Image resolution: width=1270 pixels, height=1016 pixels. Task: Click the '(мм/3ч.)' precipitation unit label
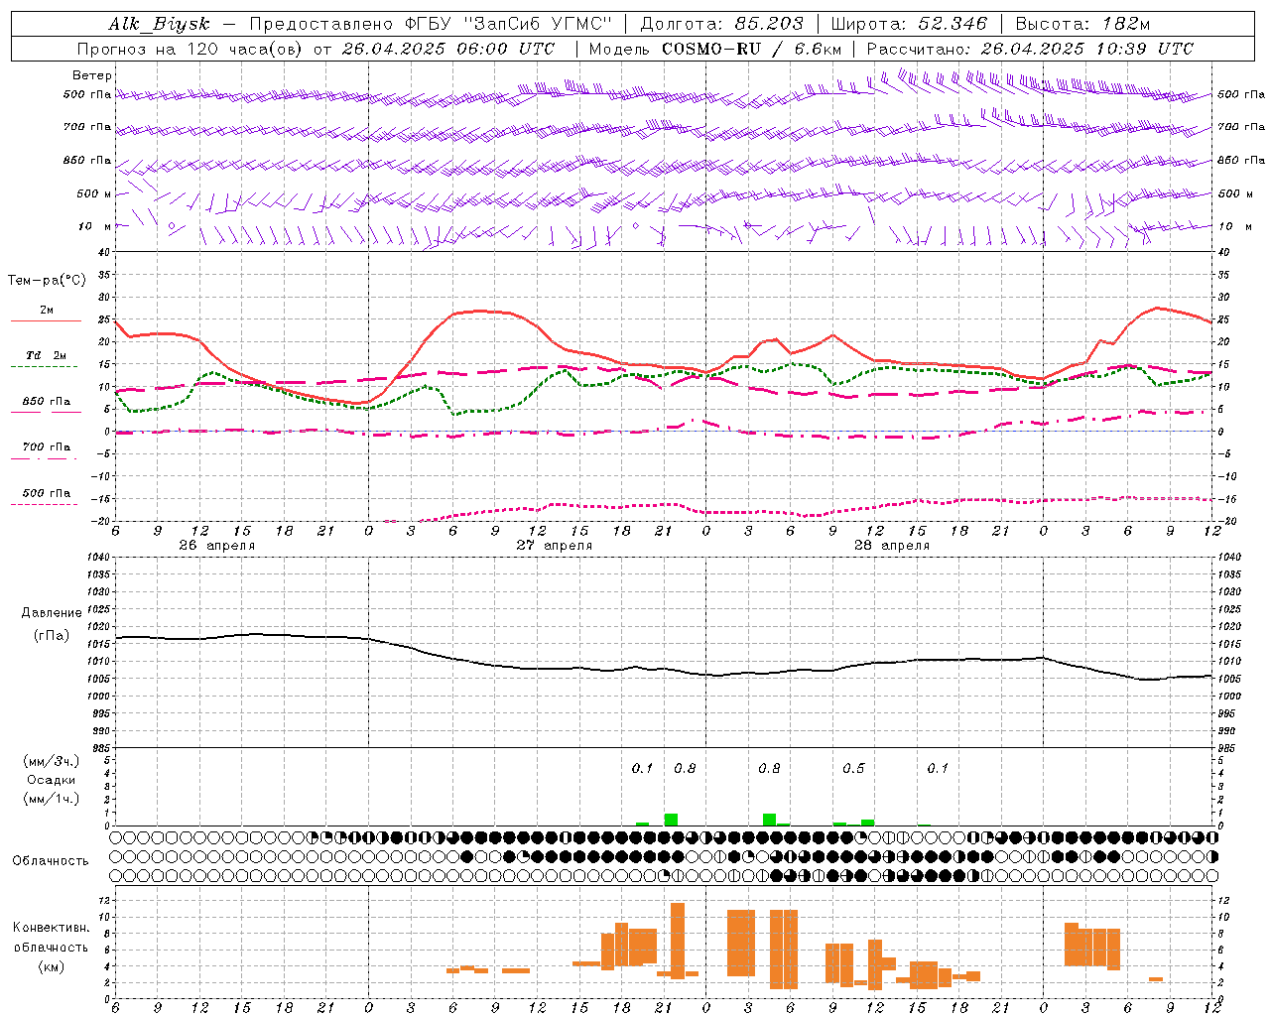(51, 761)
